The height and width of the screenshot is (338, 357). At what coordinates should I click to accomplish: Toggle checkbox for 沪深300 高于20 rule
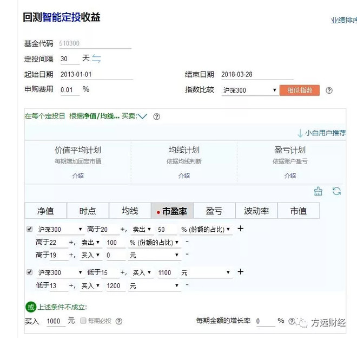coord(30,229)
